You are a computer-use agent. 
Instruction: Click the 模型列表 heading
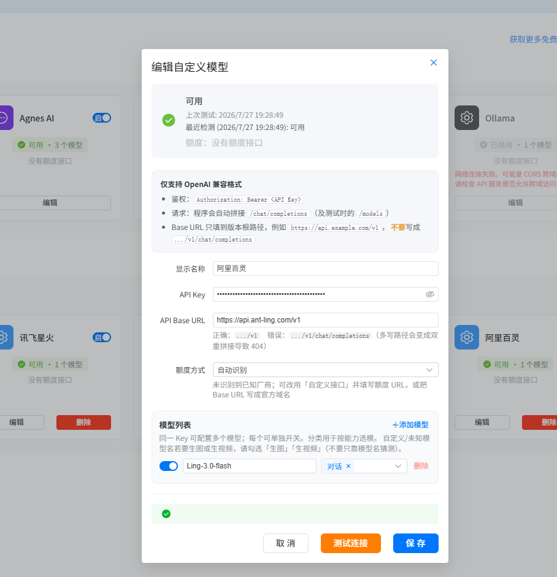pyautogui.click(x=175, y=425)
